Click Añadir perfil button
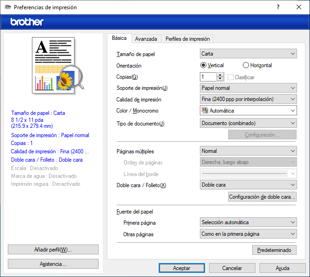This screenshot has height=277, width=310. tap(53, 250)
